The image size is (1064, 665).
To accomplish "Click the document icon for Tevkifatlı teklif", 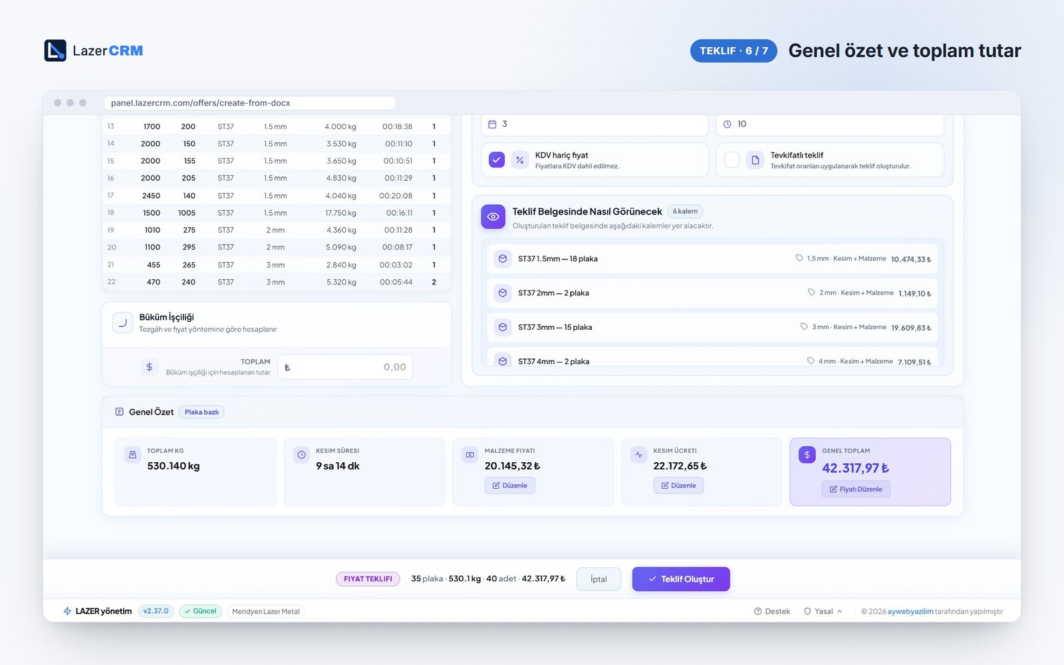I will pos(755,160).
